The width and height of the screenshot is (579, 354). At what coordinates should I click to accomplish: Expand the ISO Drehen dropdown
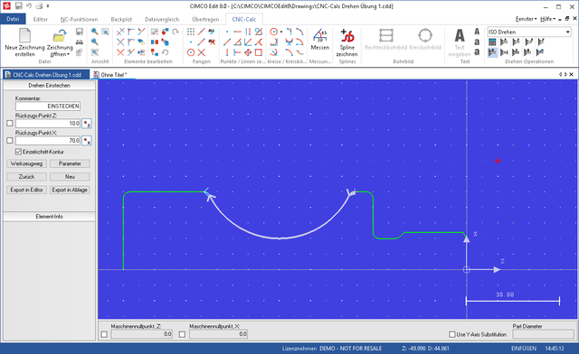[567, 33]
